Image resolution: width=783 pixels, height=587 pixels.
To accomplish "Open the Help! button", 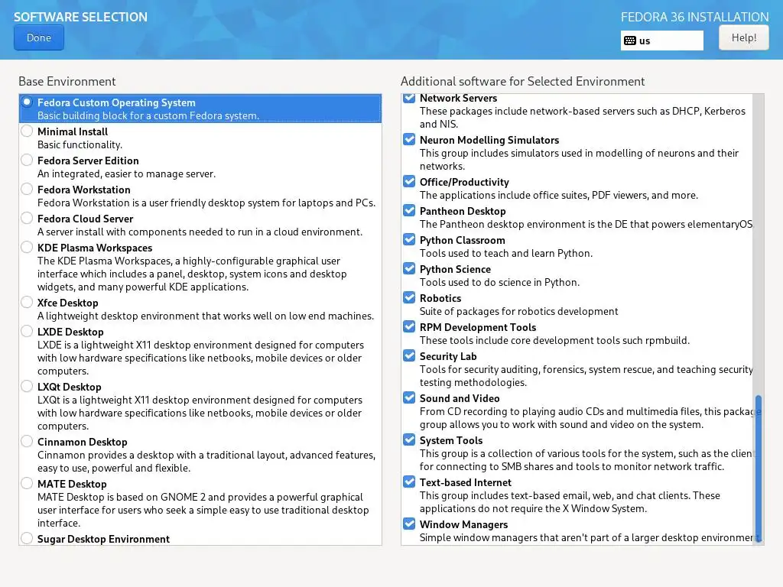I will point(743,38).
